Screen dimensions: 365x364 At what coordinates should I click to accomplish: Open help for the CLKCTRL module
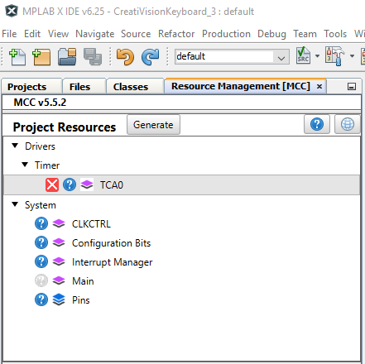click(41, 223)
